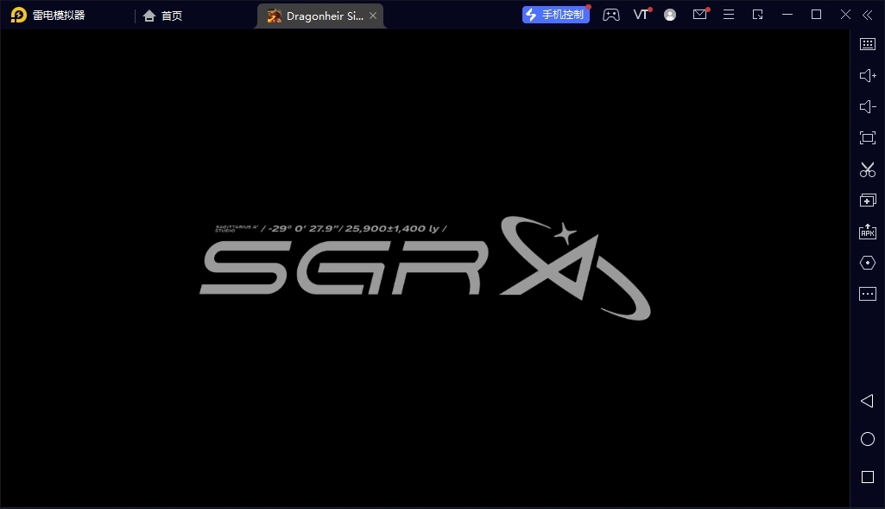885x509 pixels.
Task: Take a screenshot with scissors icon
Action: pos(868,169)
